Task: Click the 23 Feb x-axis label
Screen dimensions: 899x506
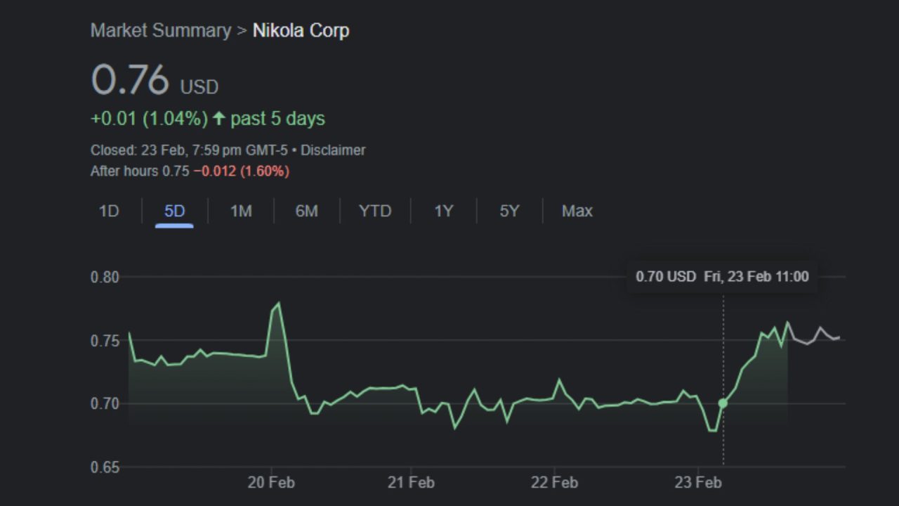Action: [x=697, y=483]
